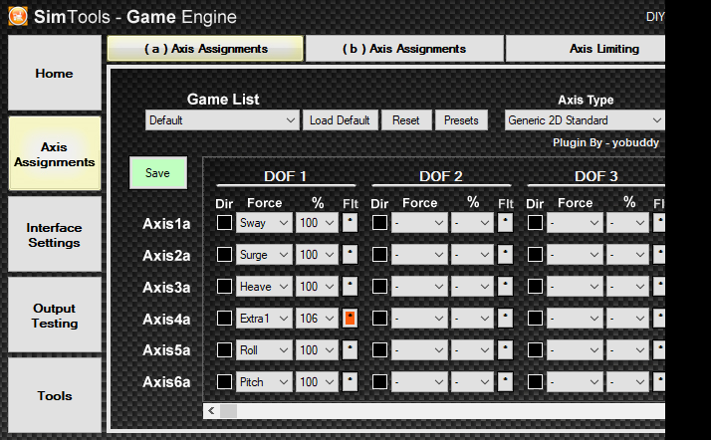Toggle Dir checkbox for Axis4a DOF 1
The width and height of the screenshot is (711, 440).
[x=224, y=319]
